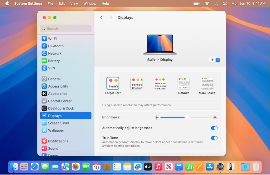Disable Automatically adjust brightness
The height and width of the screenshot is (175, 270).
point(214,128)
